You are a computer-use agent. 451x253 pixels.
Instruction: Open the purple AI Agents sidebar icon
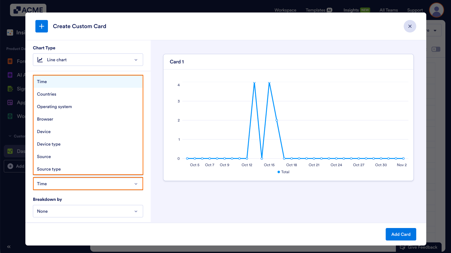10,75
